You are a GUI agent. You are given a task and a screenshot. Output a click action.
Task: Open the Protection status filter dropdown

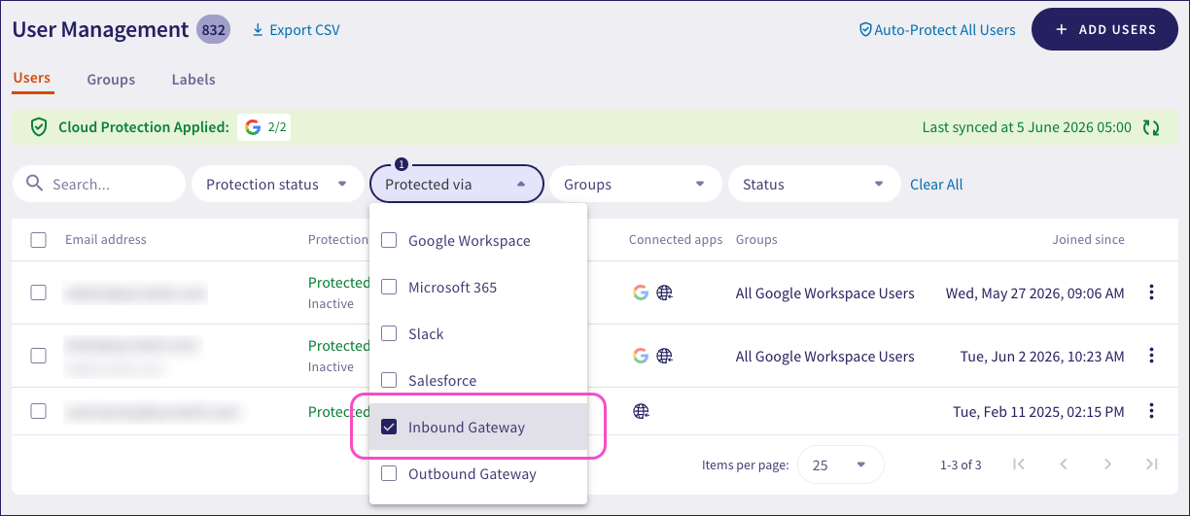click(x=277, y=184)
